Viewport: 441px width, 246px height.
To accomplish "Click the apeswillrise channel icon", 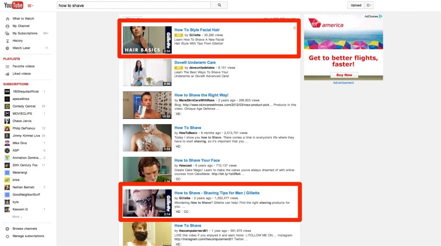I will [x=7, y=99].
